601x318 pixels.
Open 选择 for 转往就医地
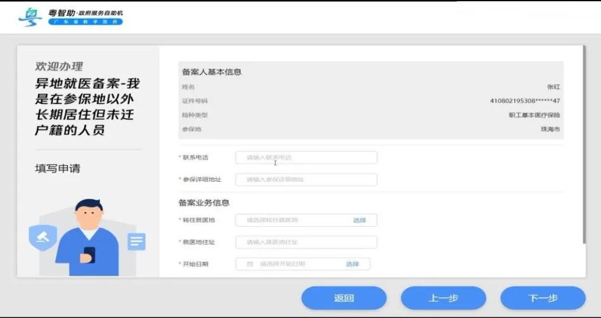359,220
